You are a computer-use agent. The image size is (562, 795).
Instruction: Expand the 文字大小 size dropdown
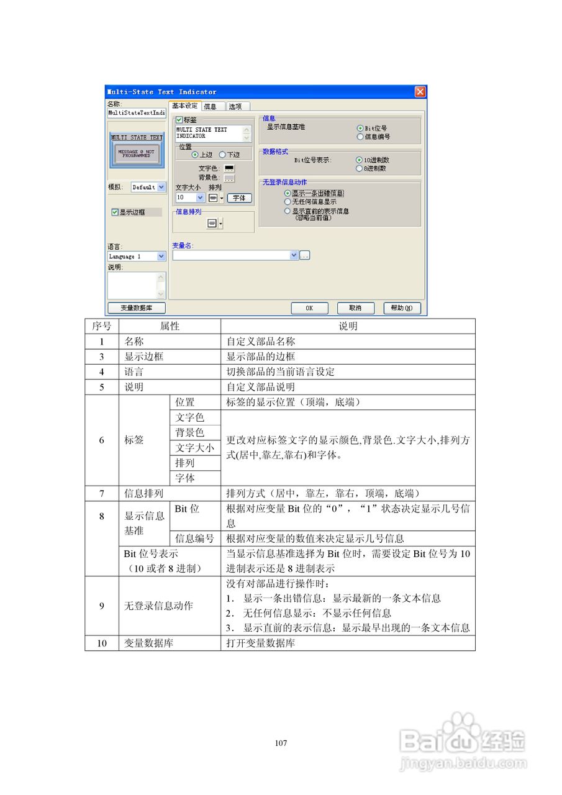pos(200,198)
